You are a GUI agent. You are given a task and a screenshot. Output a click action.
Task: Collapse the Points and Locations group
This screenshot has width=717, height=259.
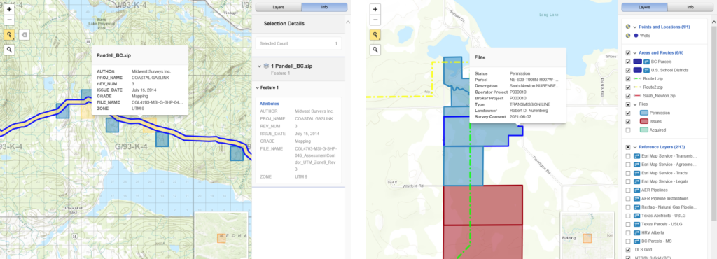(634, 27)
